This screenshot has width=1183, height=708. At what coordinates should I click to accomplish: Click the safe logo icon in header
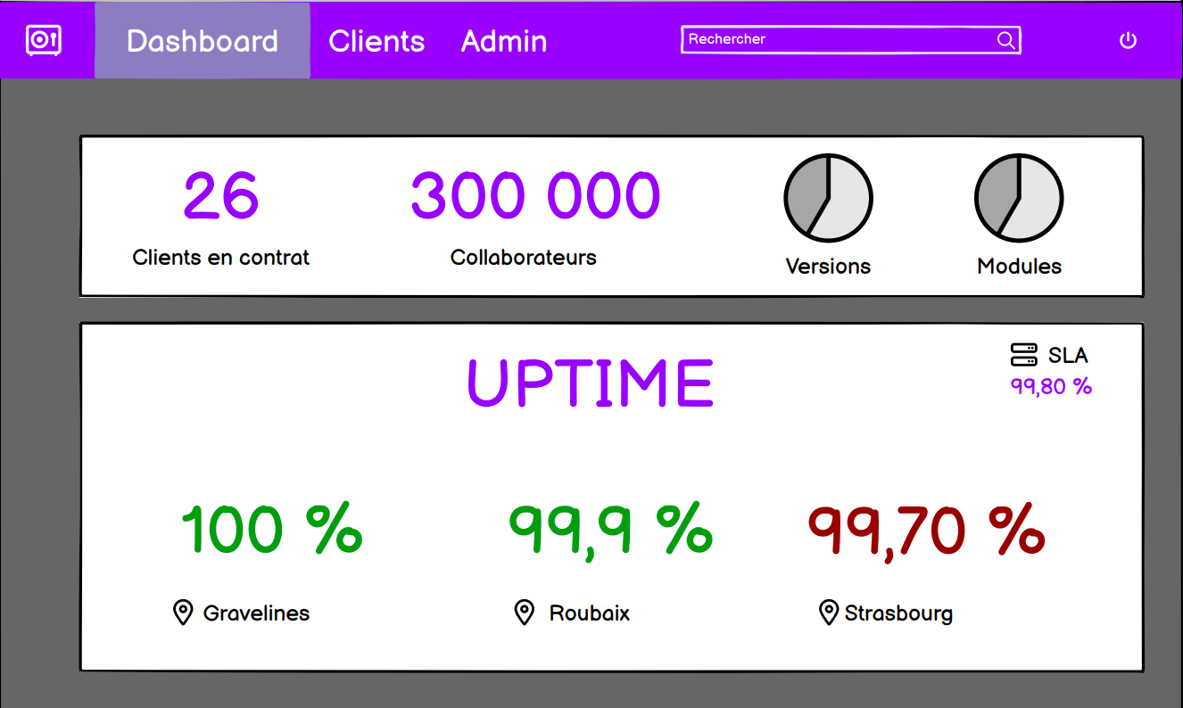coord(43,40)
